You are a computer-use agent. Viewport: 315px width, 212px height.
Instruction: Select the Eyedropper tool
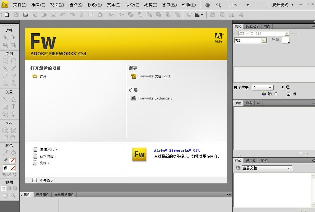point(5,153)
